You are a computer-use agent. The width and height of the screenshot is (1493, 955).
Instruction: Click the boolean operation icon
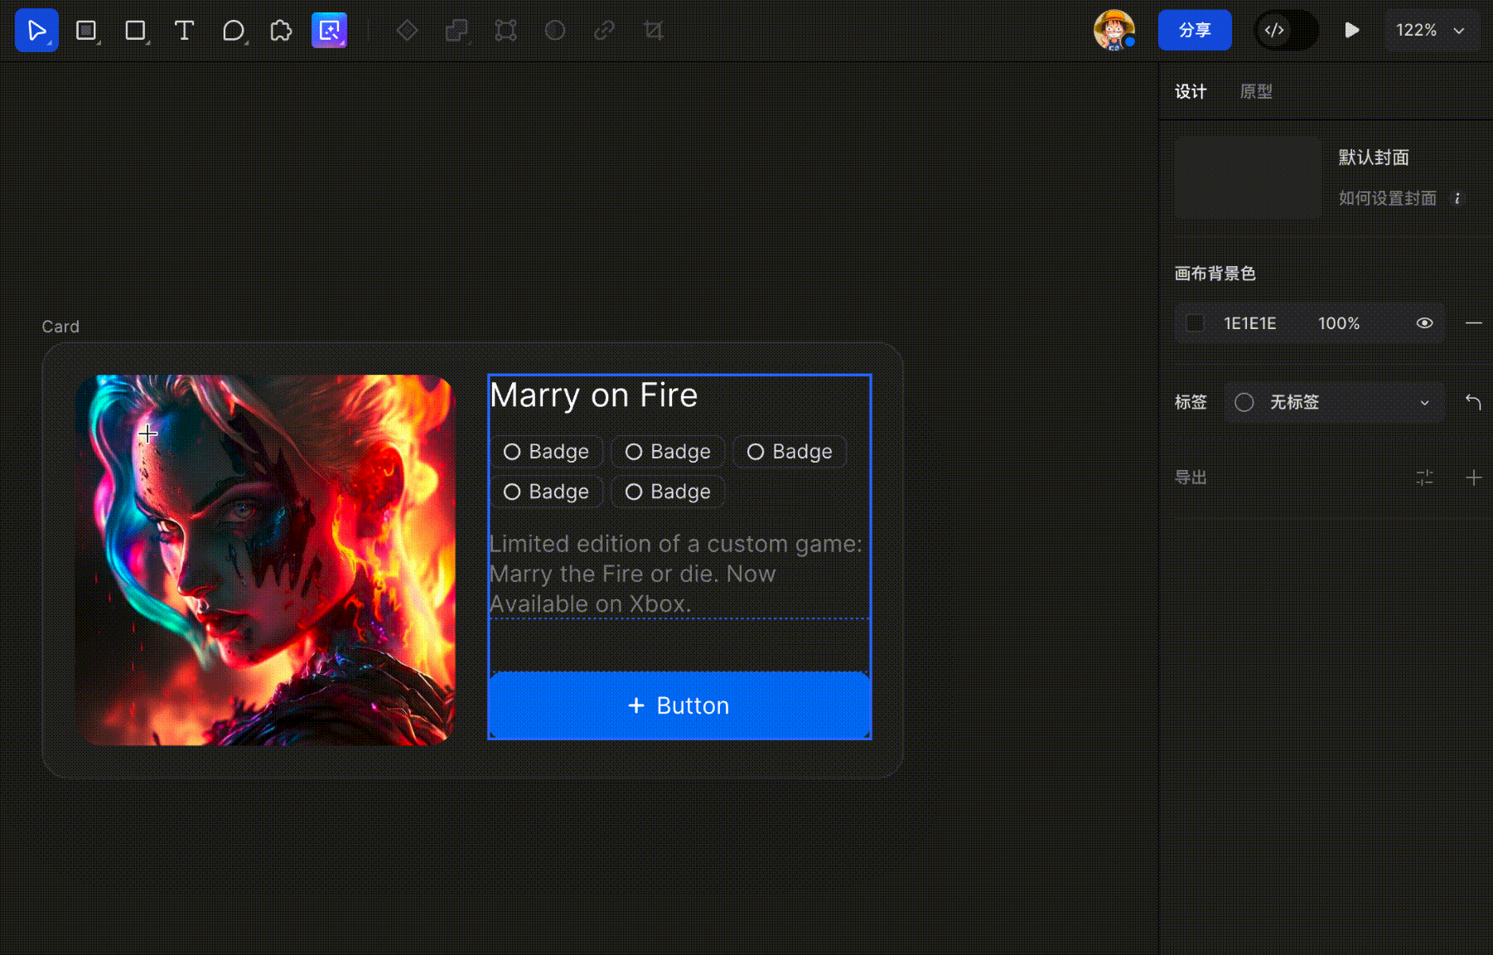(456, 31)
